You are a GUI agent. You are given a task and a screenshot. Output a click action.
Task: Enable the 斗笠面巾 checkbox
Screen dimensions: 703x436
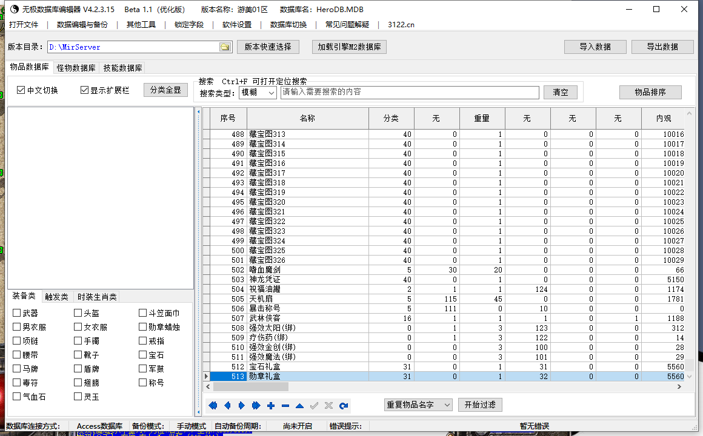[x=142, y=313]
